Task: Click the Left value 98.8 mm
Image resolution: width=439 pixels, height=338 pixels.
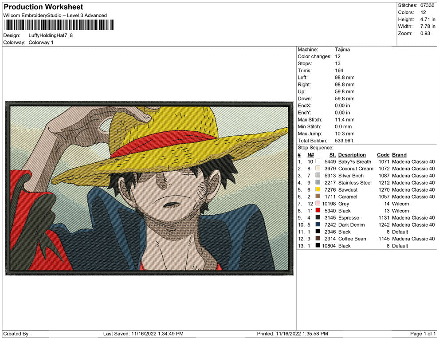Action: point(345,78)
